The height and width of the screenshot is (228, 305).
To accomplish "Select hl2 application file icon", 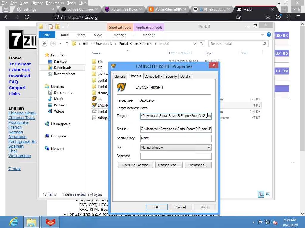I will coord(94,99).
